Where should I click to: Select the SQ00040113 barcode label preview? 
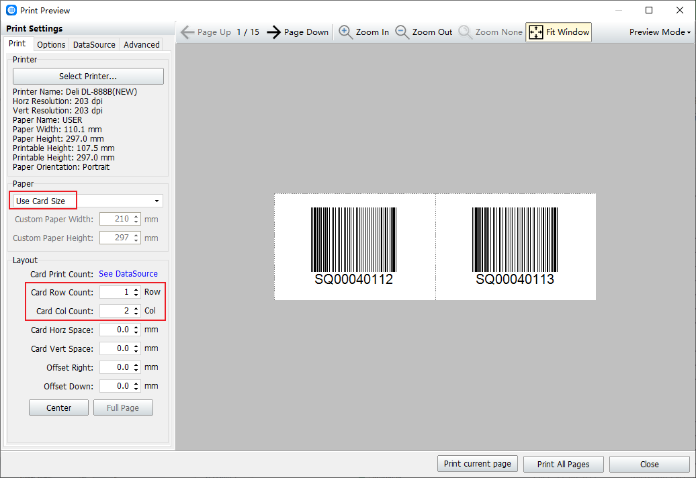tap(516, 247)
